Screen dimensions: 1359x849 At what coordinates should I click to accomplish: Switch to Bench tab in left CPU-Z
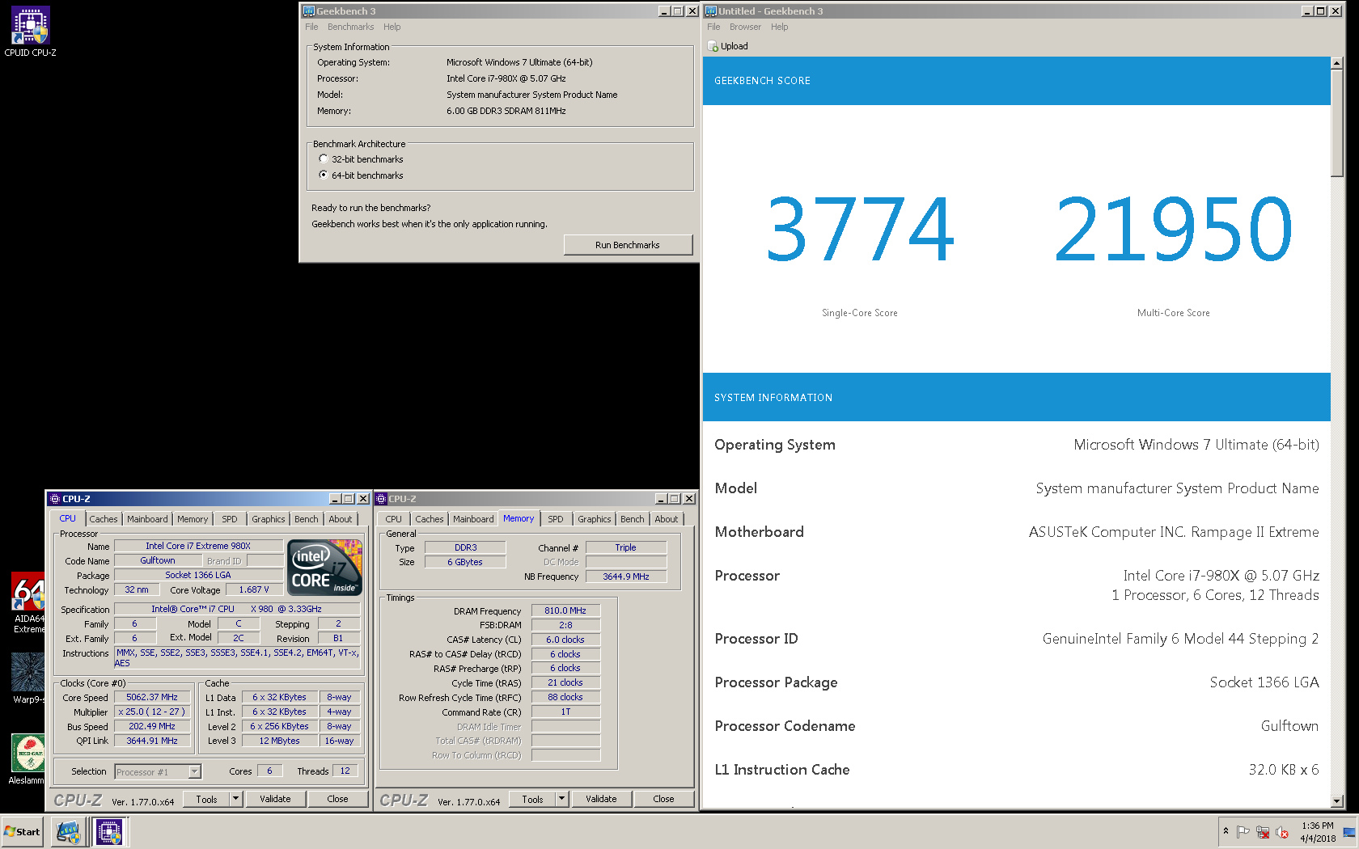click(306, 519)
